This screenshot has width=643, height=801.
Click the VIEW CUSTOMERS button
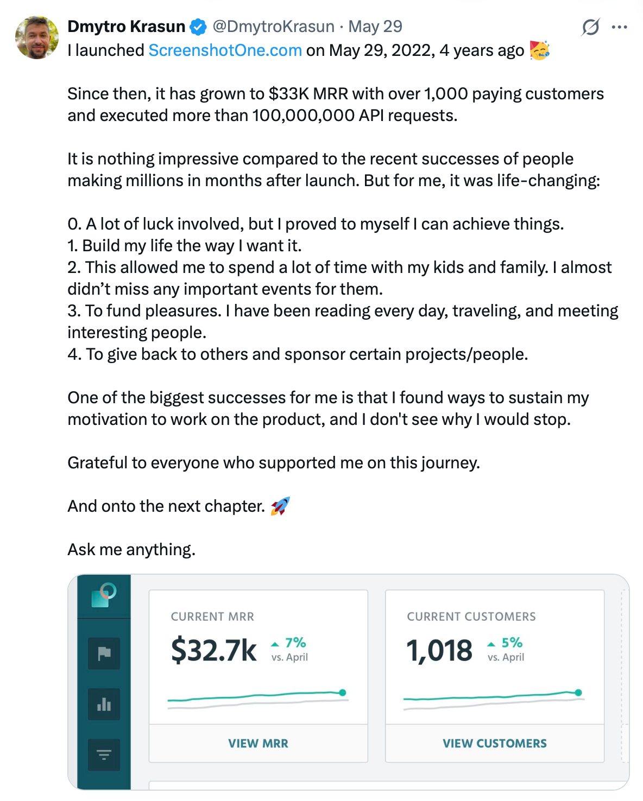(x=495, y=743)
